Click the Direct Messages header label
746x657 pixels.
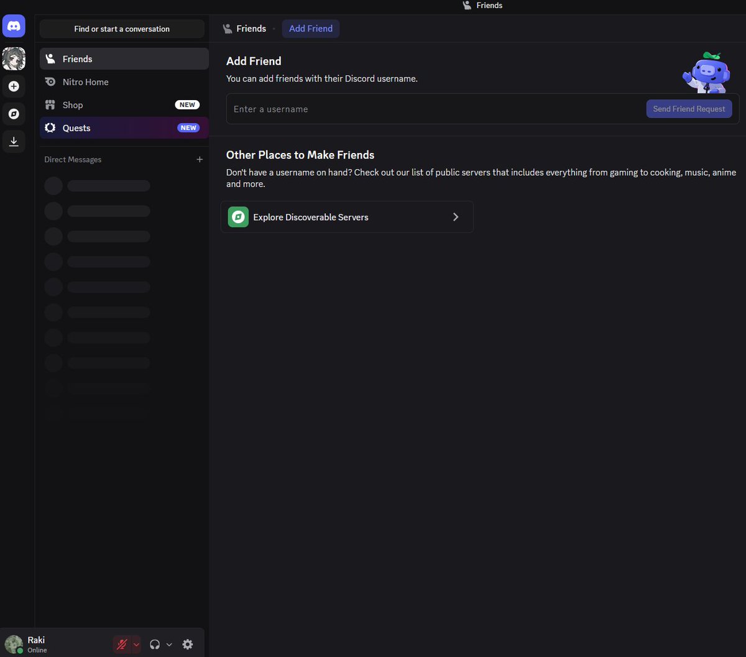[73, 160]
